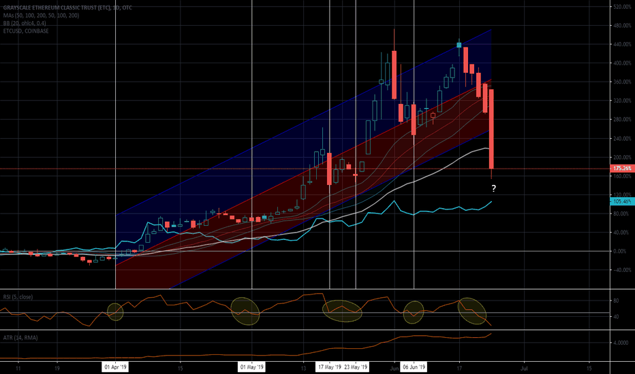Image resolution: width=635 pixels, height=374 pixels.
Task: Click the 40 level on RSI axis
Action: pyautogui.click(x=616, y=317)
